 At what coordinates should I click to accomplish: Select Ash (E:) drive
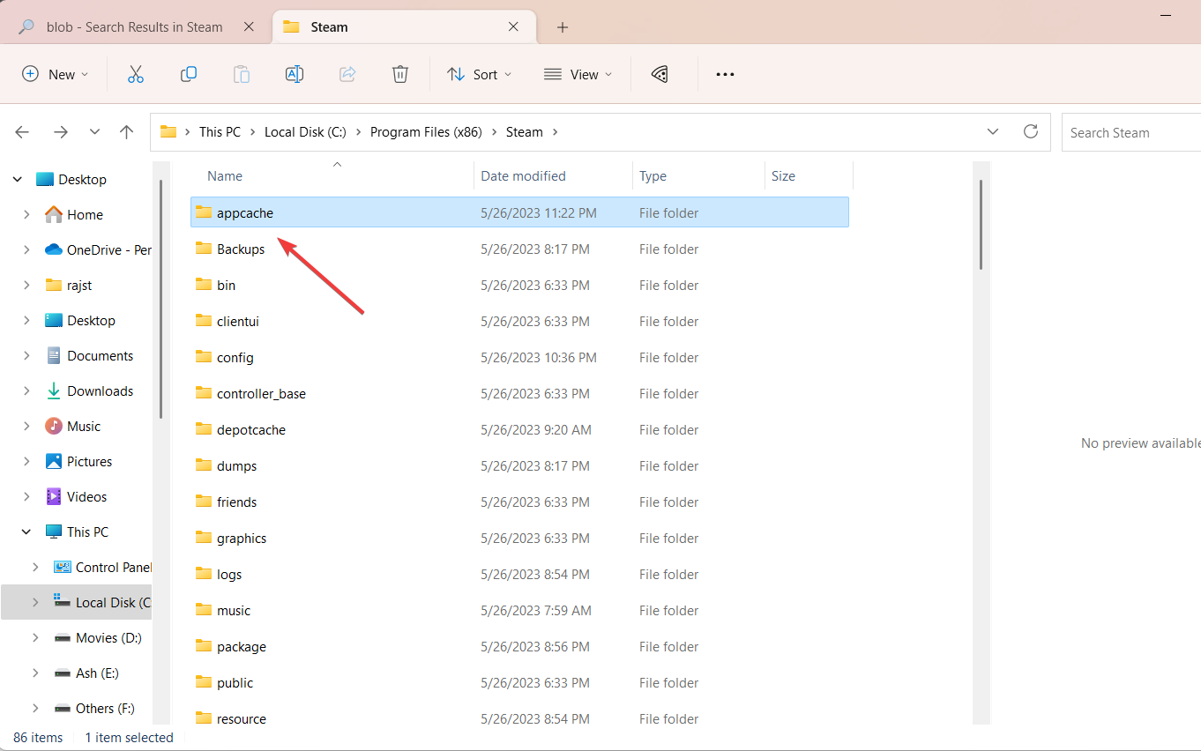97,673
